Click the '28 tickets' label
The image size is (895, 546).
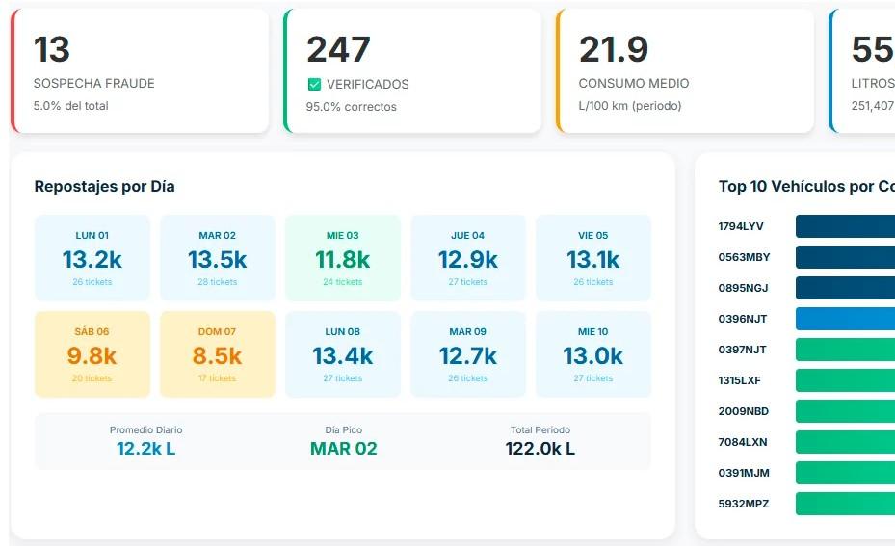tap(218, 282)
